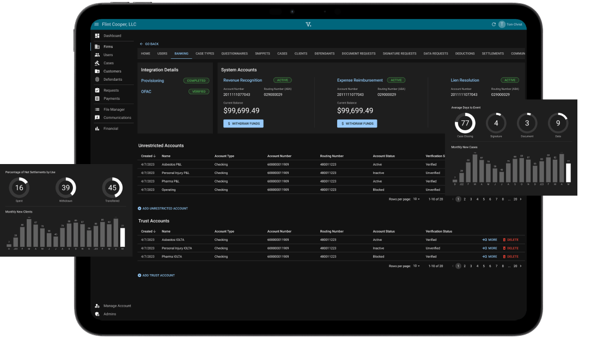Image resolution: width=597 pixels, height=339 pixels.
Task: Click the Go Back link
Action: pyautogui.click(x=149, y=44)
